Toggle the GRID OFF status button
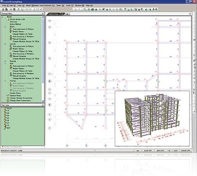 pos(160,151)
